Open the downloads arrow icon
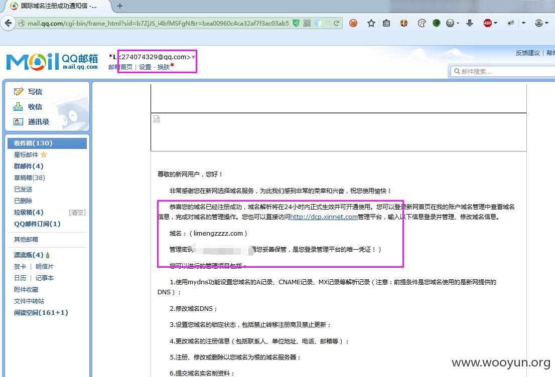Screen dimensions: 555x377 [470, 24]
